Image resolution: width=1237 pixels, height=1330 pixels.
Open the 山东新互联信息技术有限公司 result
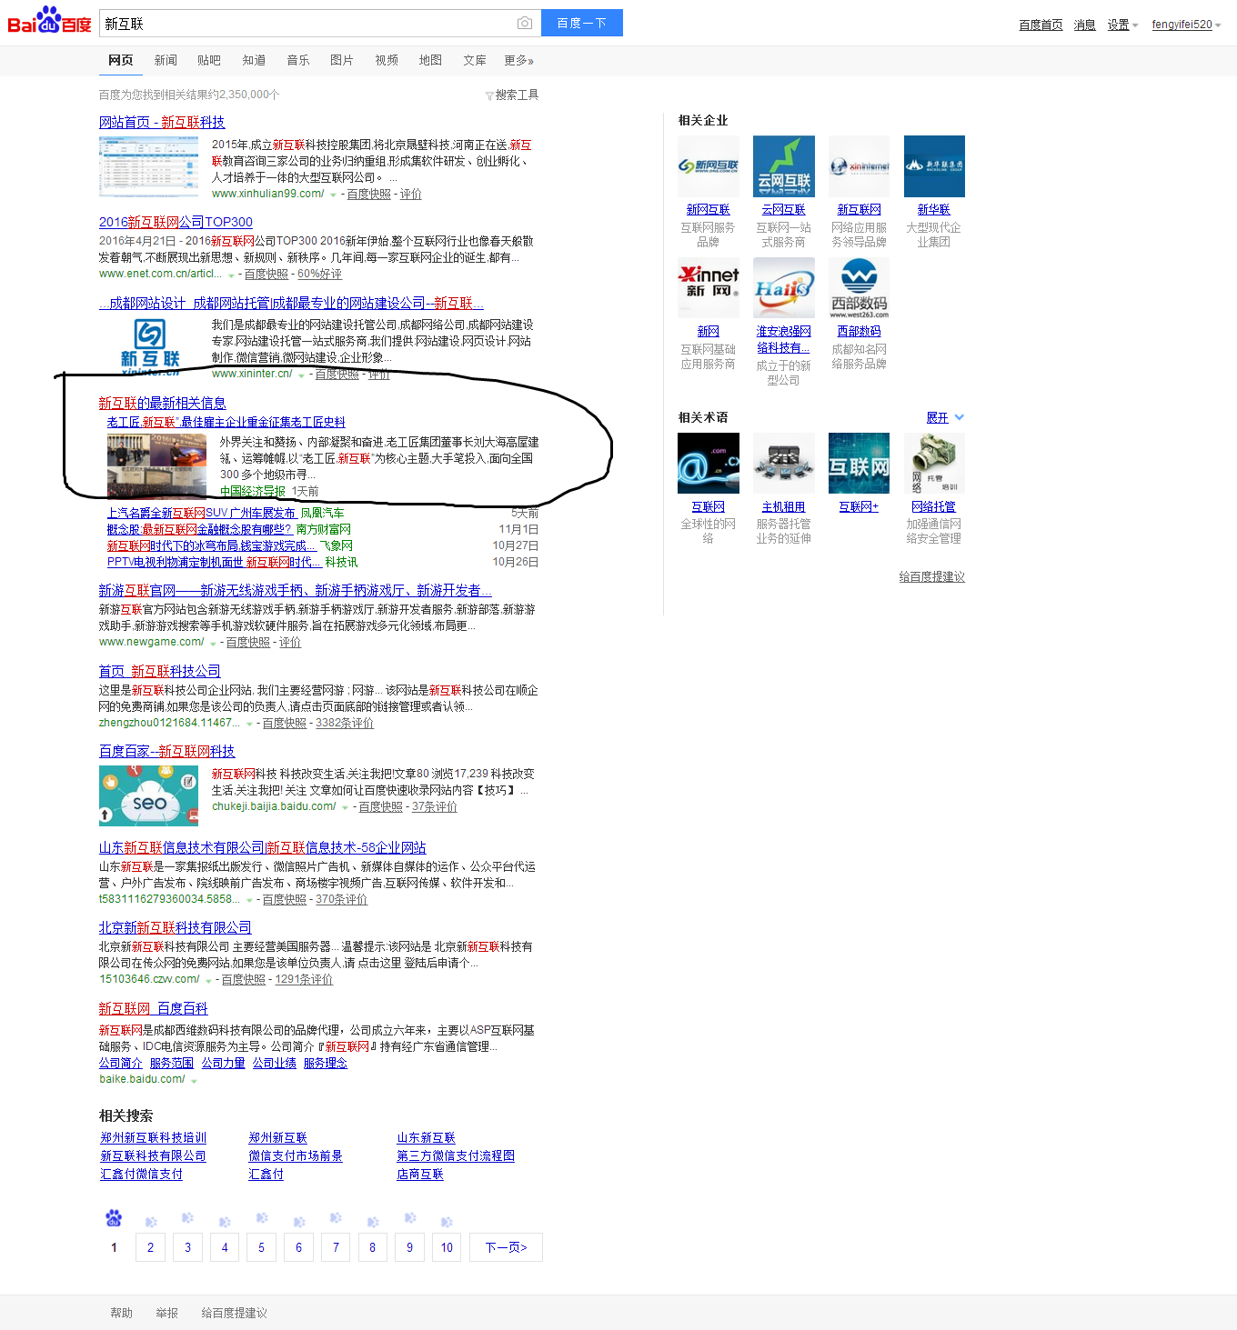pos(262,847)
